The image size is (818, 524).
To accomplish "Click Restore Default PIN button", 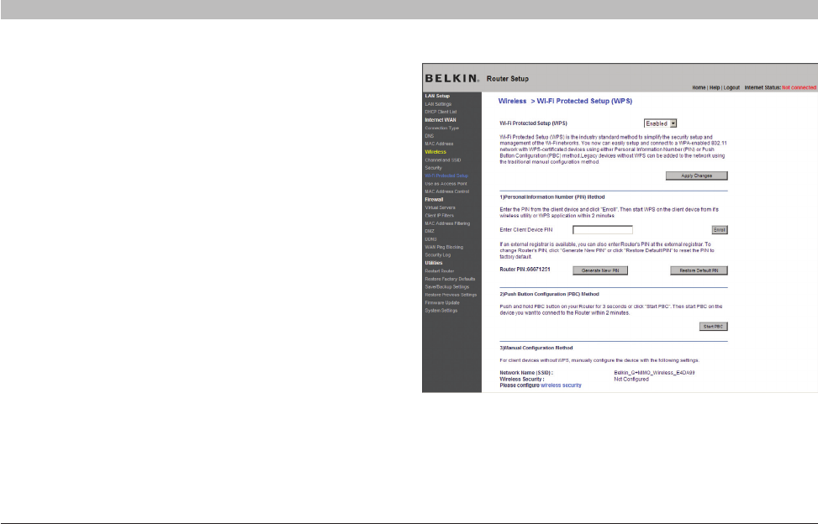I will pyautogui.click(x=699, y=270).
